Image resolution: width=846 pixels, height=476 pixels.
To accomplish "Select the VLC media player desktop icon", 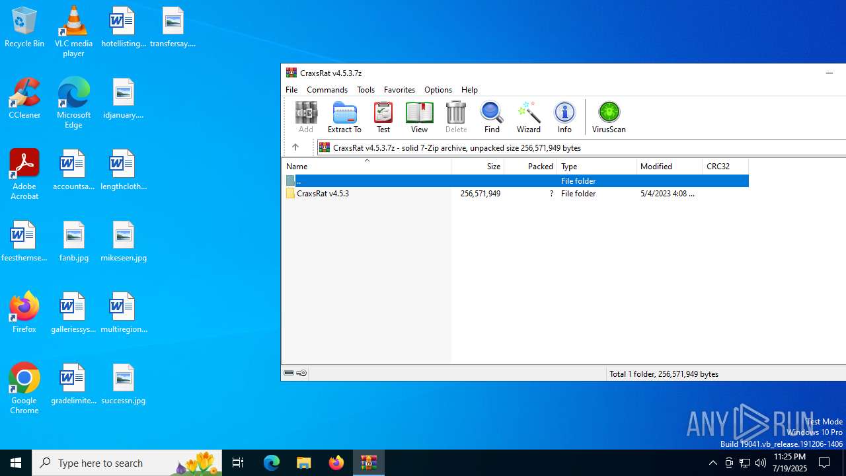I will click(x=73, y=31).
